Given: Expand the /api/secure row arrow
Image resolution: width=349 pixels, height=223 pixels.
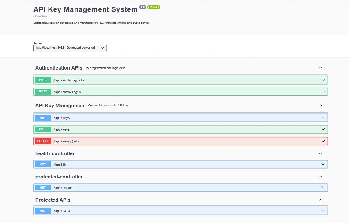Looking at the screenshot, I should tap(323, 187).
